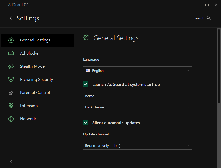Image resolution: width=221 pixels, height=168 pixels.
Task: Click the Browsing Security shield icon
Action: pos(11,80)
